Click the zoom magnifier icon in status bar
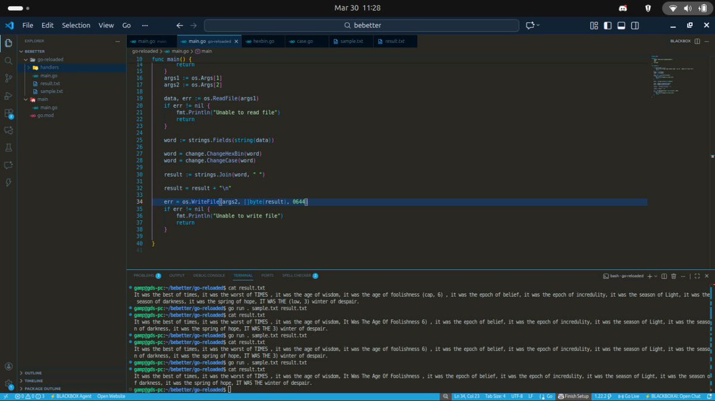This screenshot has width=715, height=401. click(445, 396)
